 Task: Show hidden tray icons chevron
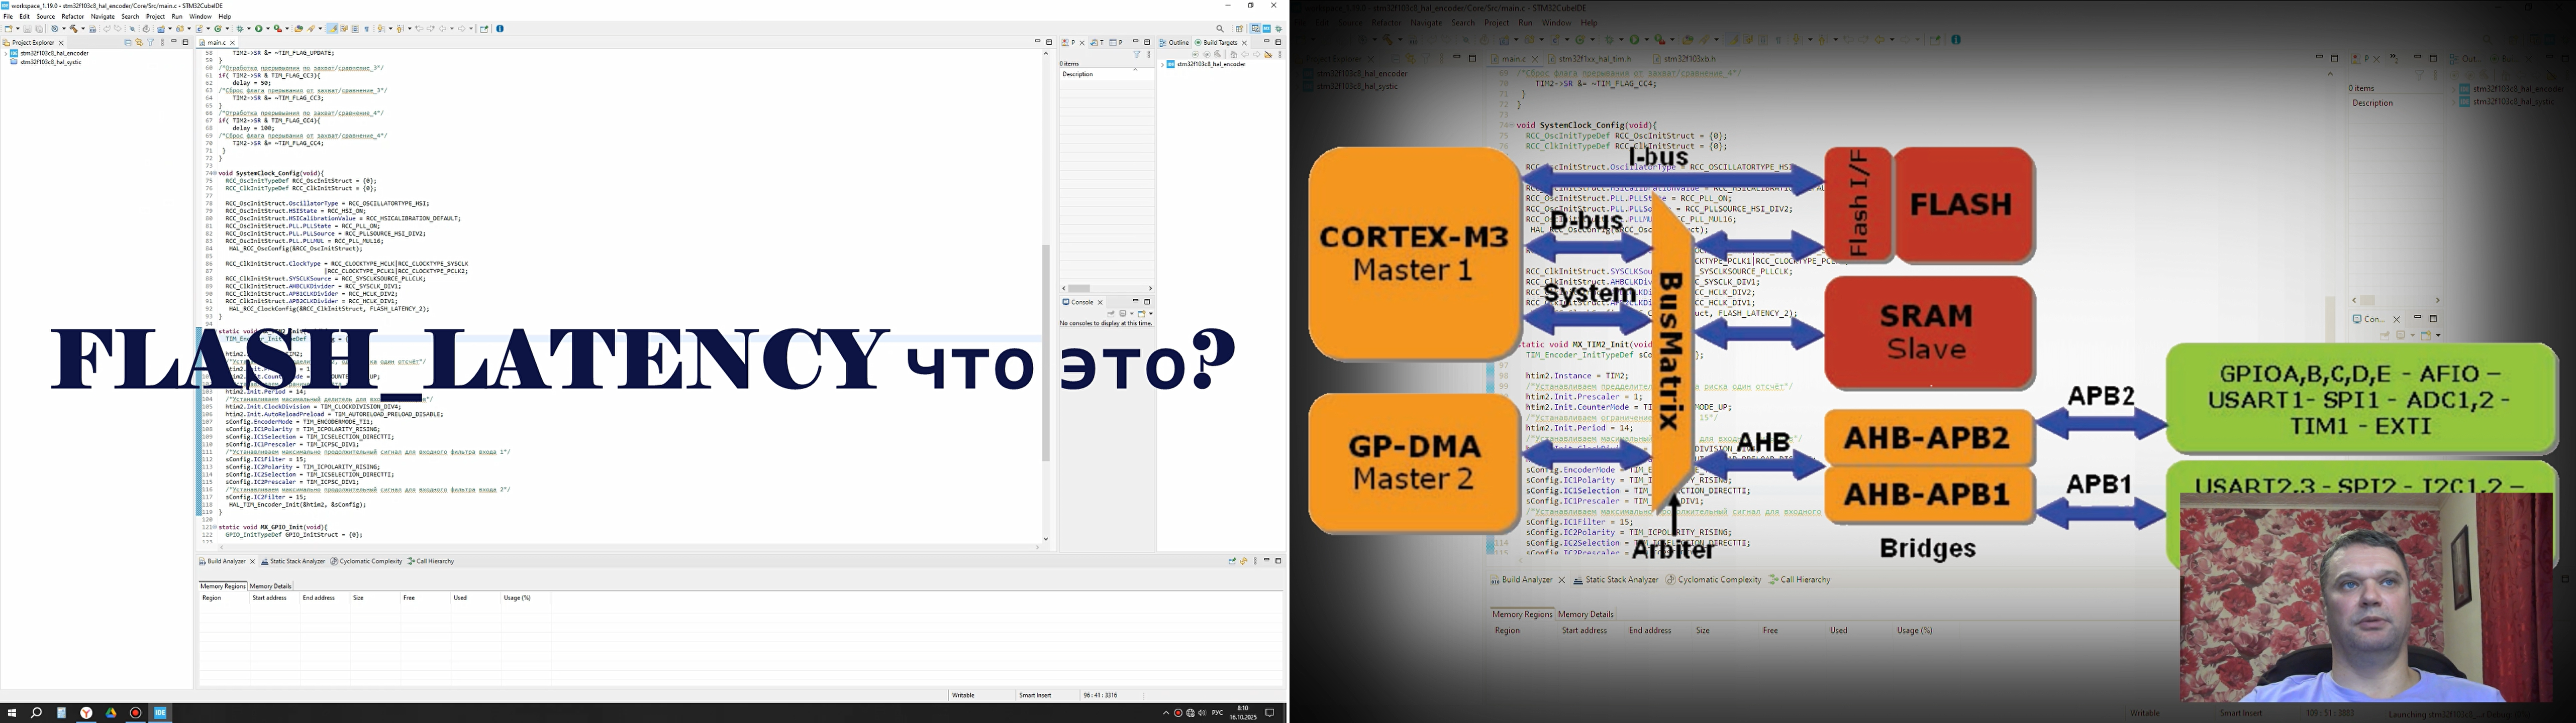coord(1165,713)
